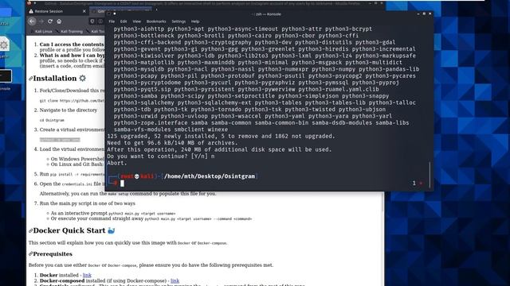Open Konsole File menu

coord(112,21)
